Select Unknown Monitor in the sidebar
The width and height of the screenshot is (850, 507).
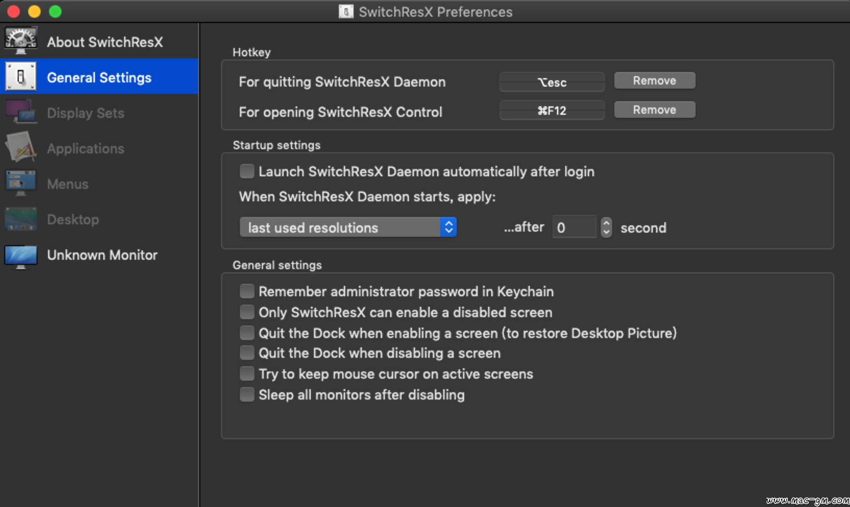coord(99,255)
